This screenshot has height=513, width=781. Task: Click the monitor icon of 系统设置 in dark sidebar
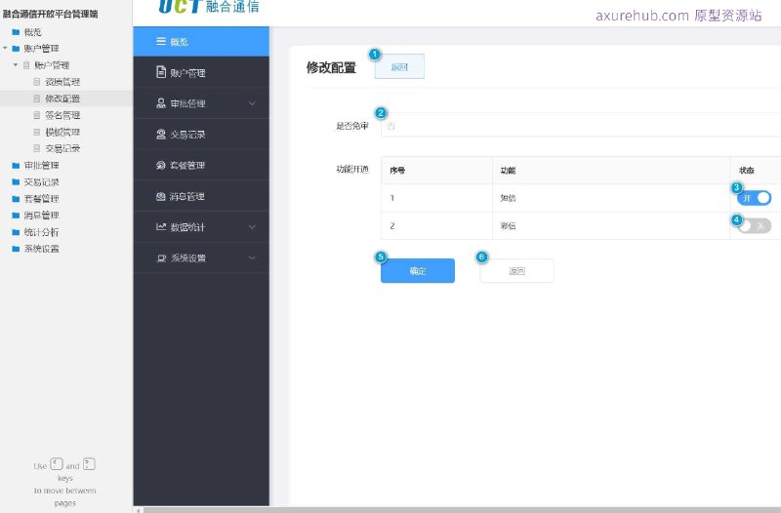click(161, 257)
